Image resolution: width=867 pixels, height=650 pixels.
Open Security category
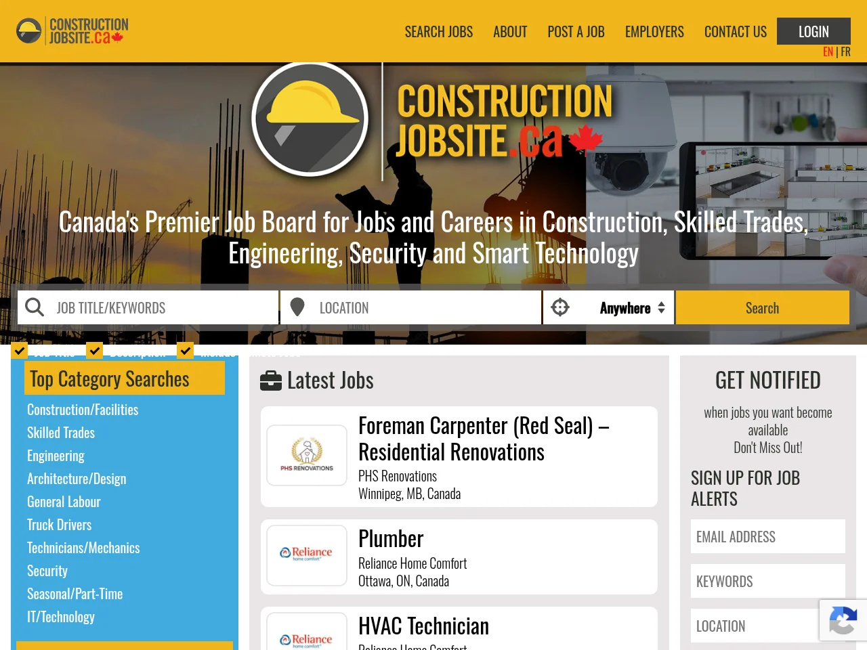click(x=47, y=571)
